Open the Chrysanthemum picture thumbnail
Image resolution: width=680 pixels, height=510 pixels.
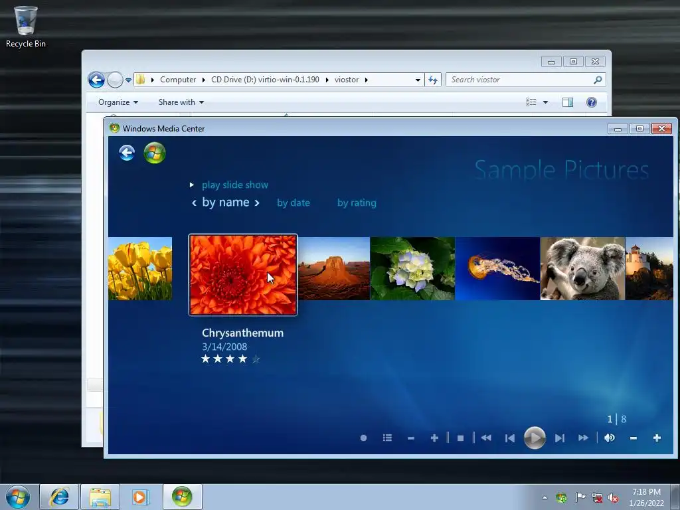pos(243,274)
